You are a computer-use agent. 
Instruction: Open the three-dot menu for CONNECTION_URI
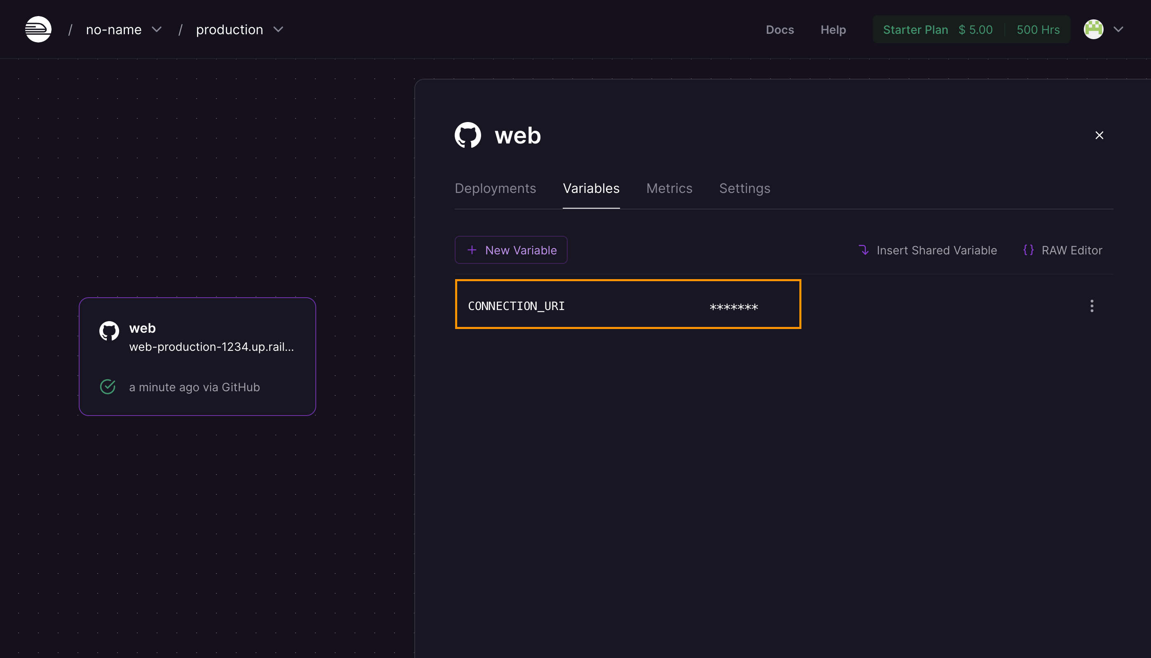click(1091, 306)
